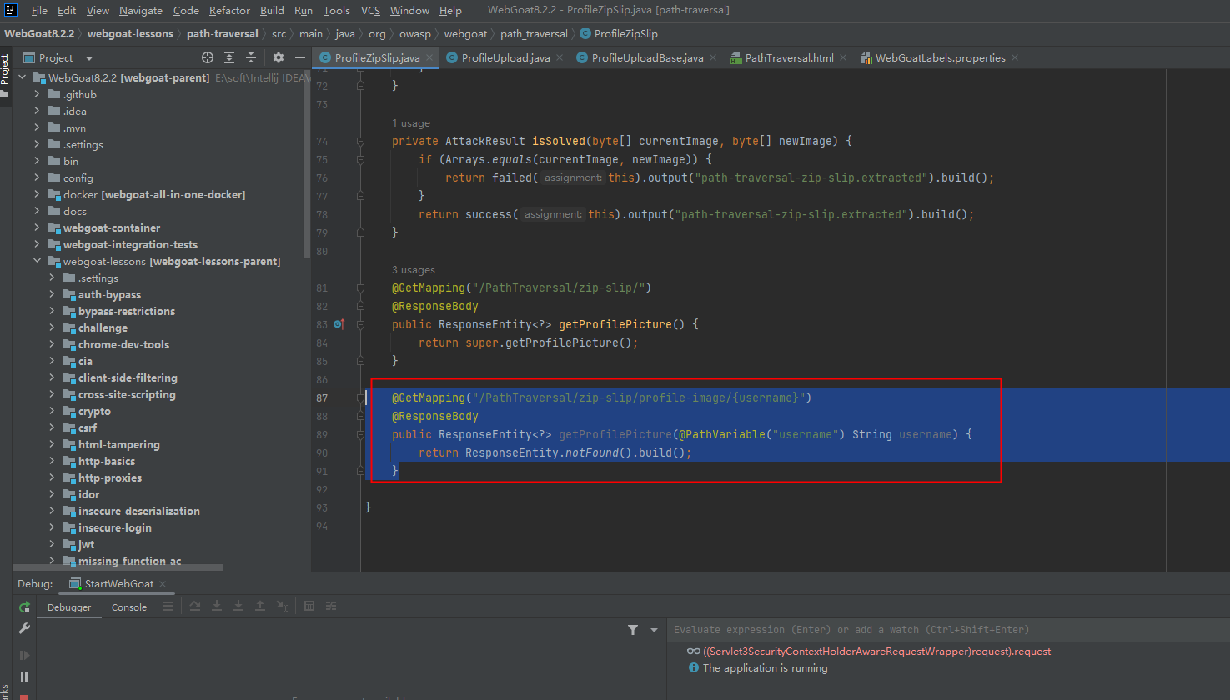The image size is (1230, 700).
Task: Expand the jwt module folder
Action: click(x=52, y=544)
